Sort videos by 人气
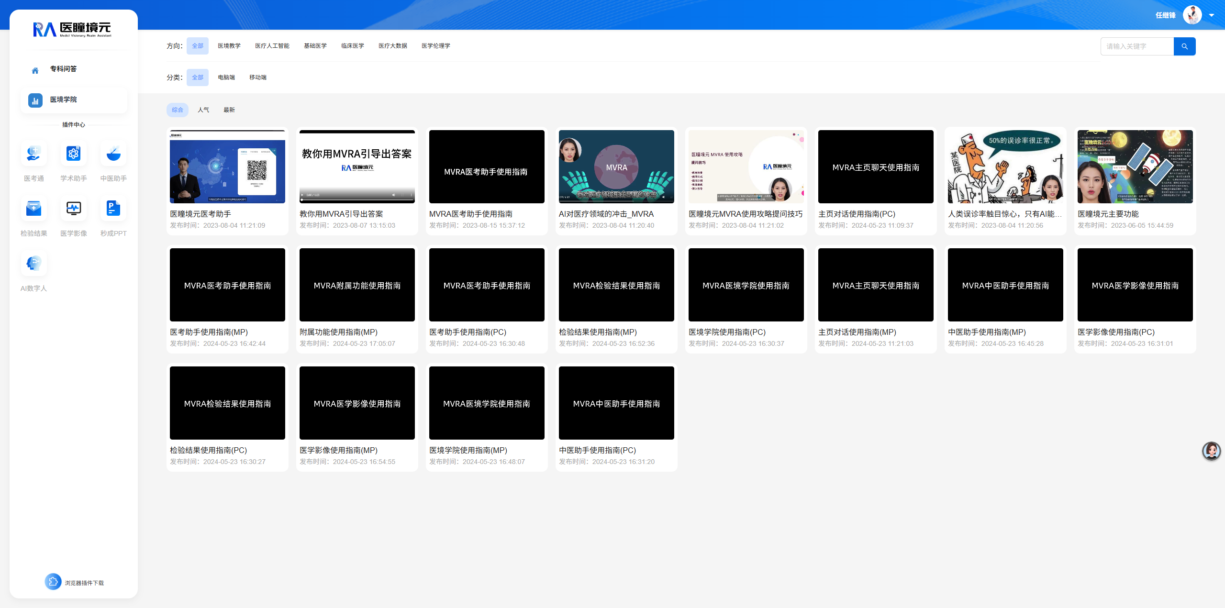Viewport: 1225px width, 608px height. pos(203,110)
